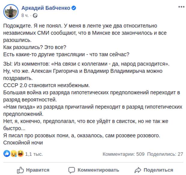Click the laughing haha reaction emoji
The height and width of the screenshot is (175, 186).
(20, 153)
